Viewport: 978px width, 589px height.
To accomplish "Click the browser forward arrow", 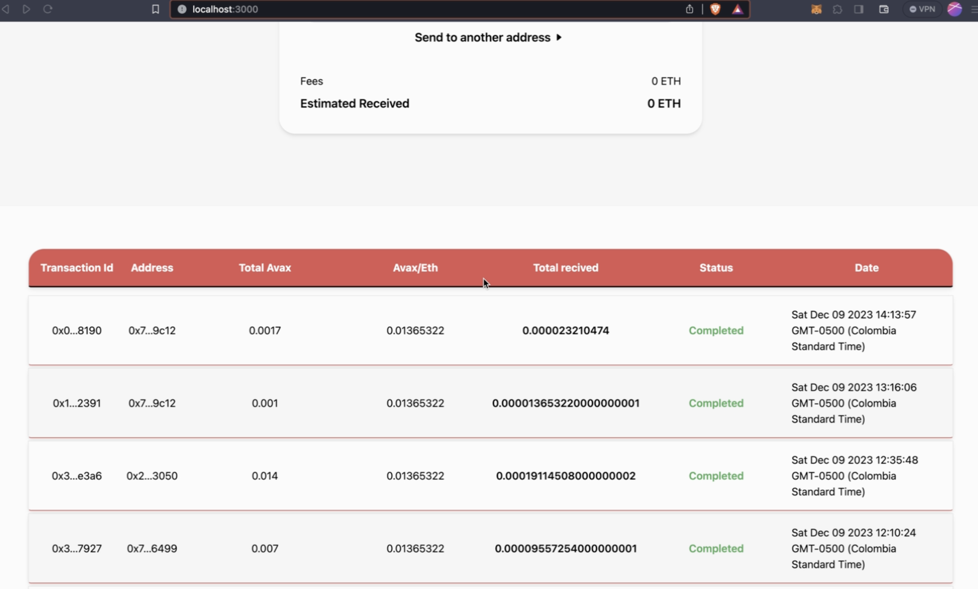I will point(26,9).
